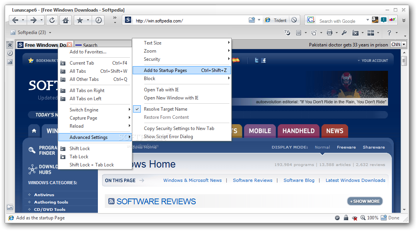
Task: Switch display mode to Shareware
Action: (374, 147)
